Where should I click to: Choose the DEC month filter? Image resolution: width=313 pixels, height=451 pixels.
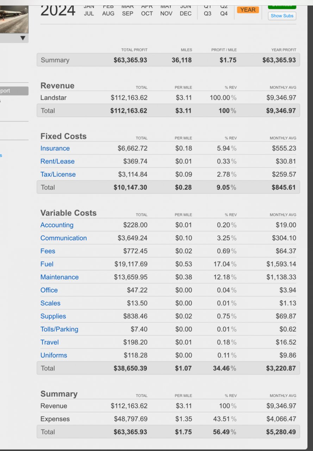(186, 14)
